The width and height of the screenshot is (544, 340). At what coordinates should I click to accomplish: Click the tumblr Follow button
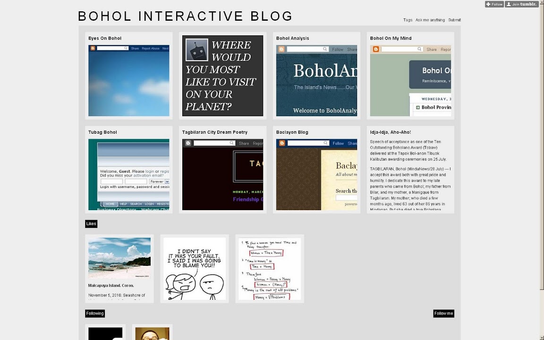coord(494,4)
